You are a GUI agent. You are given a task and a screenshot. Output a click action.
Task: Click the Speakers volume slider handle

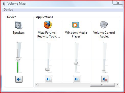[18, 59]
